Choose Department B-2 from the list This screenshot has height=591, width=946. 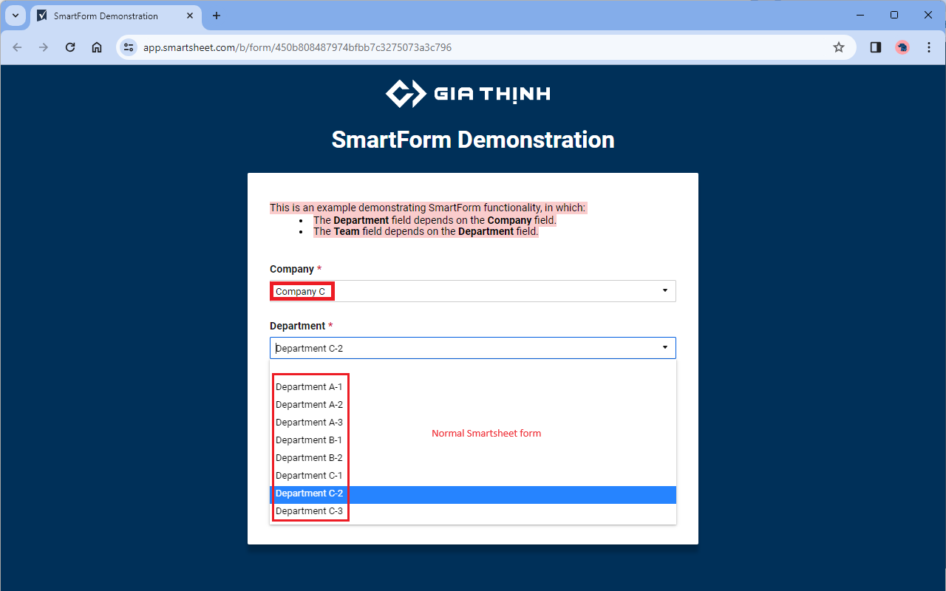473,458
